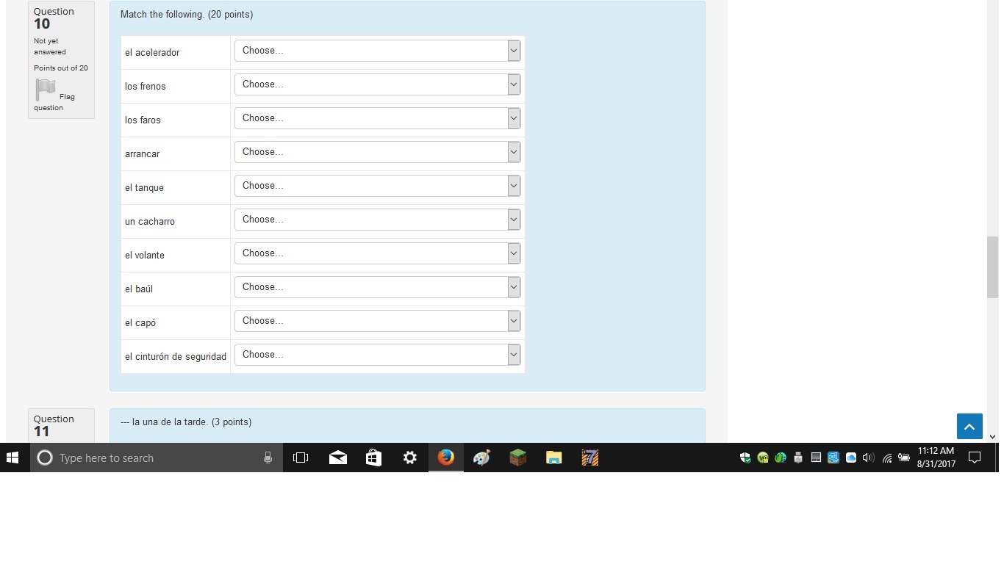
Task: Open the Windows Start menu
Action: click(x=12, y=458)
